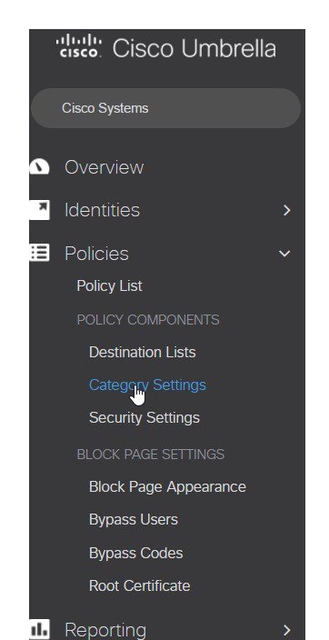Go to Destination Lists
This screenshot has width=329, height=640.
143,352
